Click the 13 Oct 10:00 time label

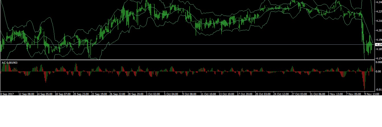point(227,94)
